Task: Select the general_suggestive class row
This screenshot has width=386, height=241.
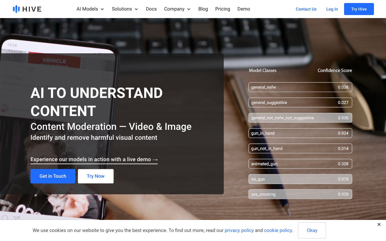Action: 300,102
